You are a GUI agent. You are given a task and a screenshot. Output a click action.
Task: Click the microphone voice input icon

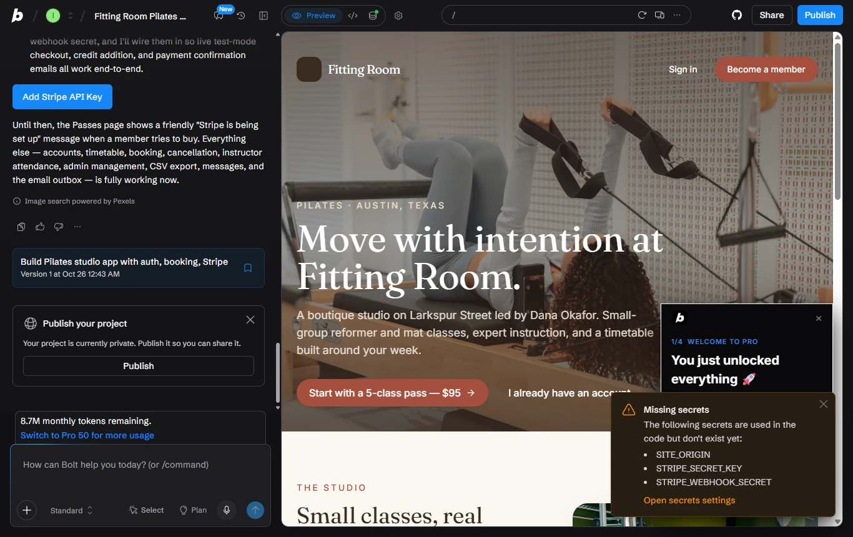(227, 510)
